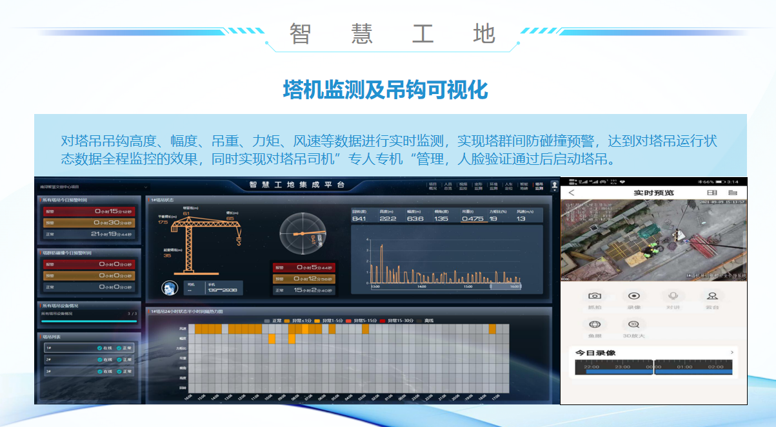Image resolution: width=776 pixels, height=427 pixels.
Task: Toggle the 正常 legend item in heatmap
Action: (x=272, y=320)
